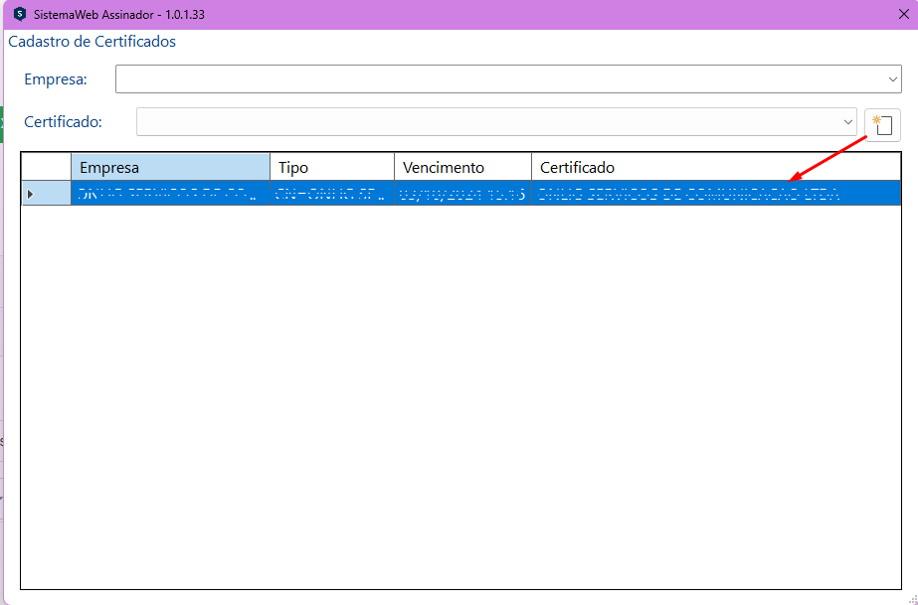Select the Vencimento cell in the highlighted row

coord(462,194)
